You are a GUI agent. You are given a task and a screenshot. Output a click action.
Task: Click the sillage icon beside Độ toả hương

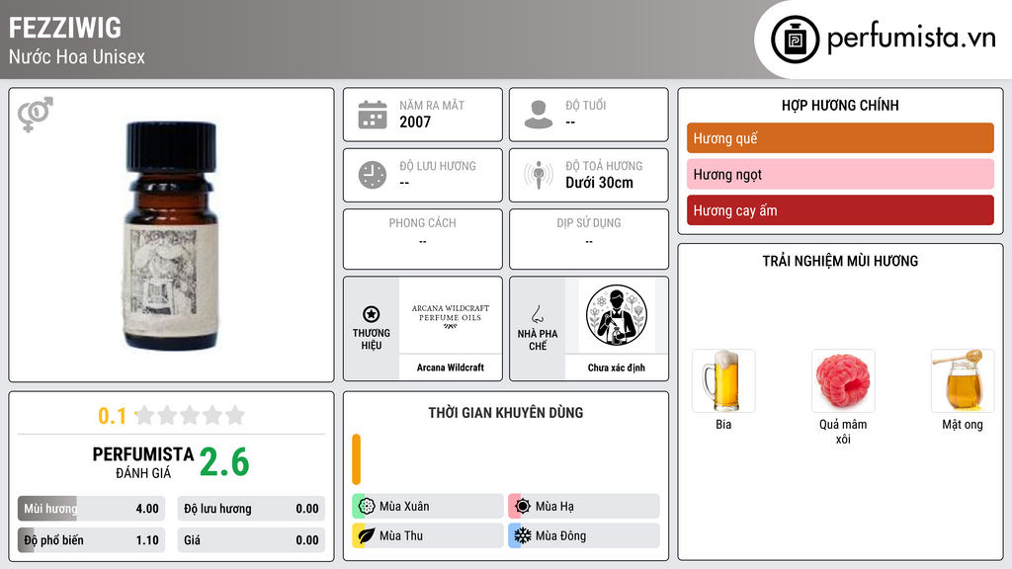coord(539,176)
